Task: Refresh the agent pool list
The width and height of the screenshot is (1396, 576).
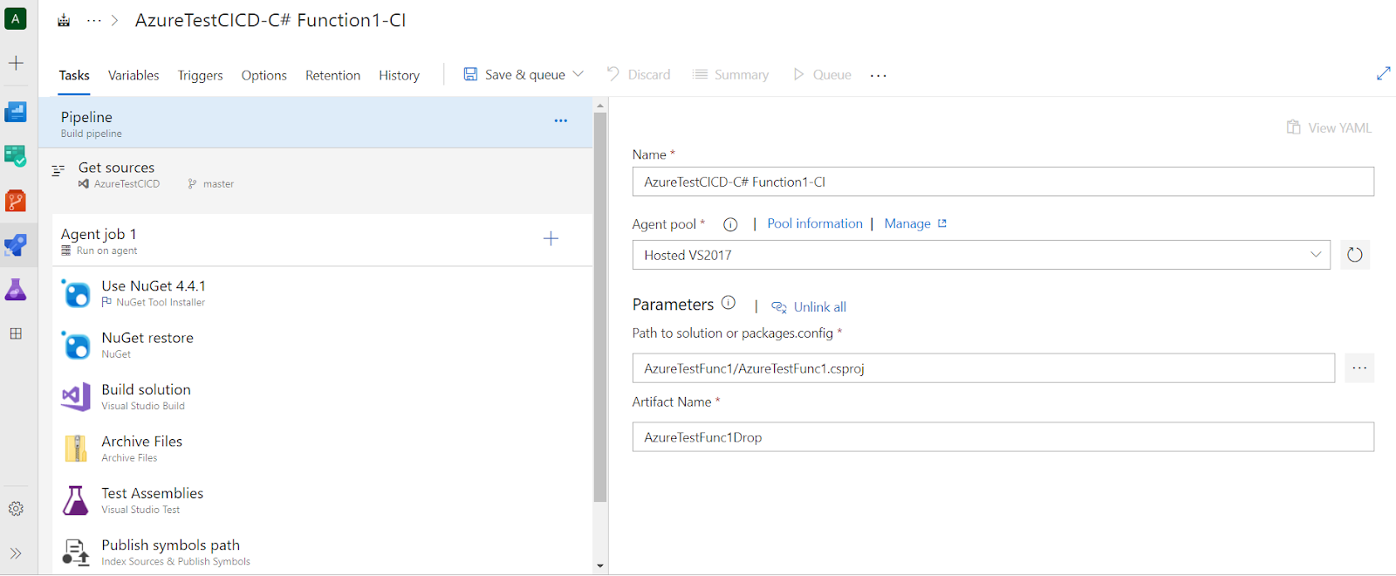Action: click(1354, 255)
